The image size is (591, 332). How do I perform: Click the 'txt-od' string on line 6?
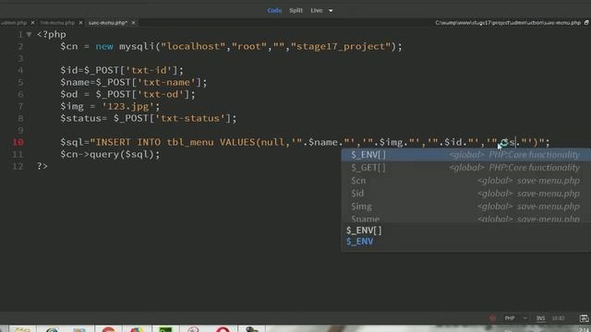point(160,94)
